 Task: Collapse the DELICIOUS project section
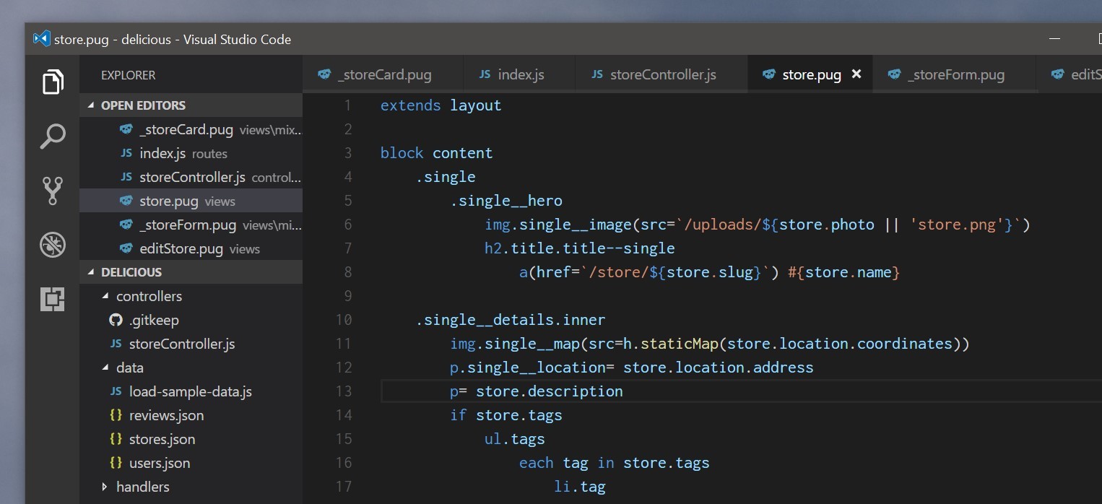coord(91,272)
